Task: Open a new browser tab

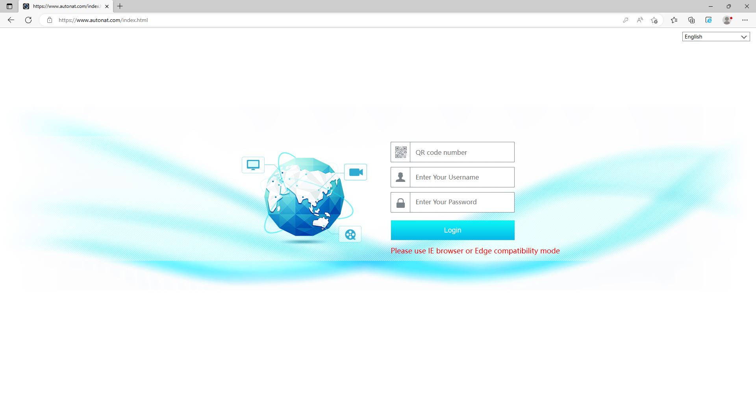Action: [x=120, y=6]
